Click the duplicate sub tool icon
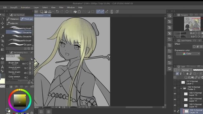Image resolution: width=203 pixels, height=114 pixels. tap(29, 48)
